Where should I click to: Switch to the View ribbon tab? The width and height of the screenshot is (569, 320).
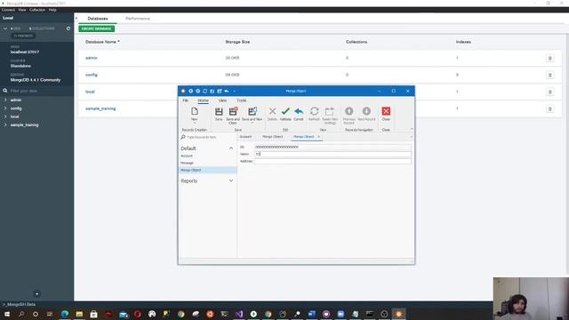coord(222,100)
